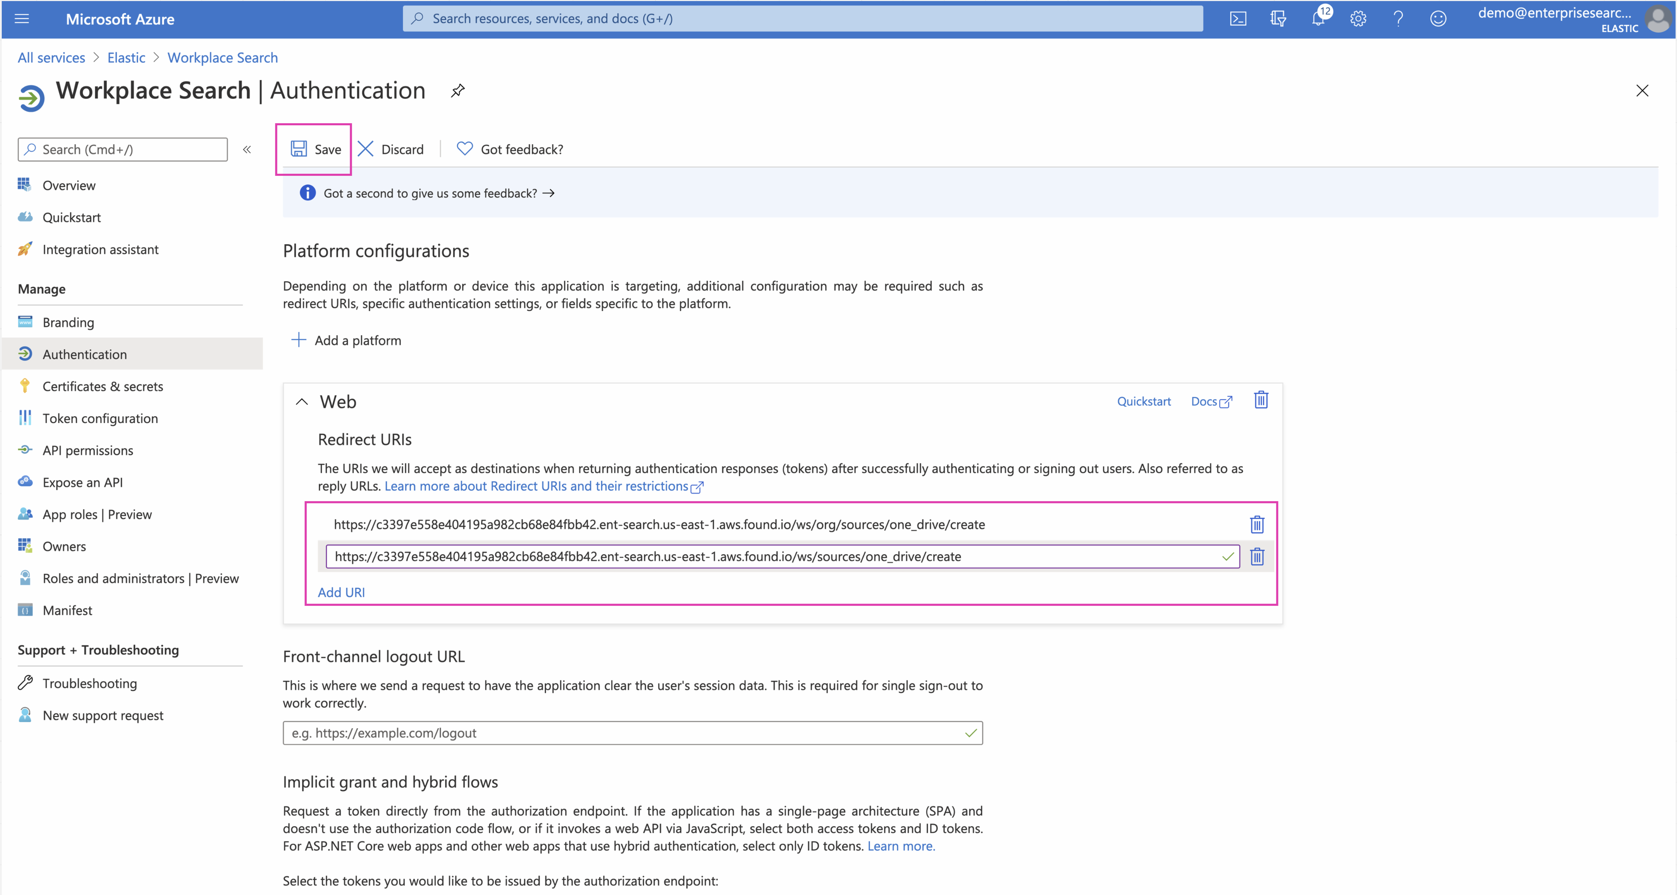Click the Add URI link
The height and width of the screenshot is (895, 1677).
click(x=341, y=592)
